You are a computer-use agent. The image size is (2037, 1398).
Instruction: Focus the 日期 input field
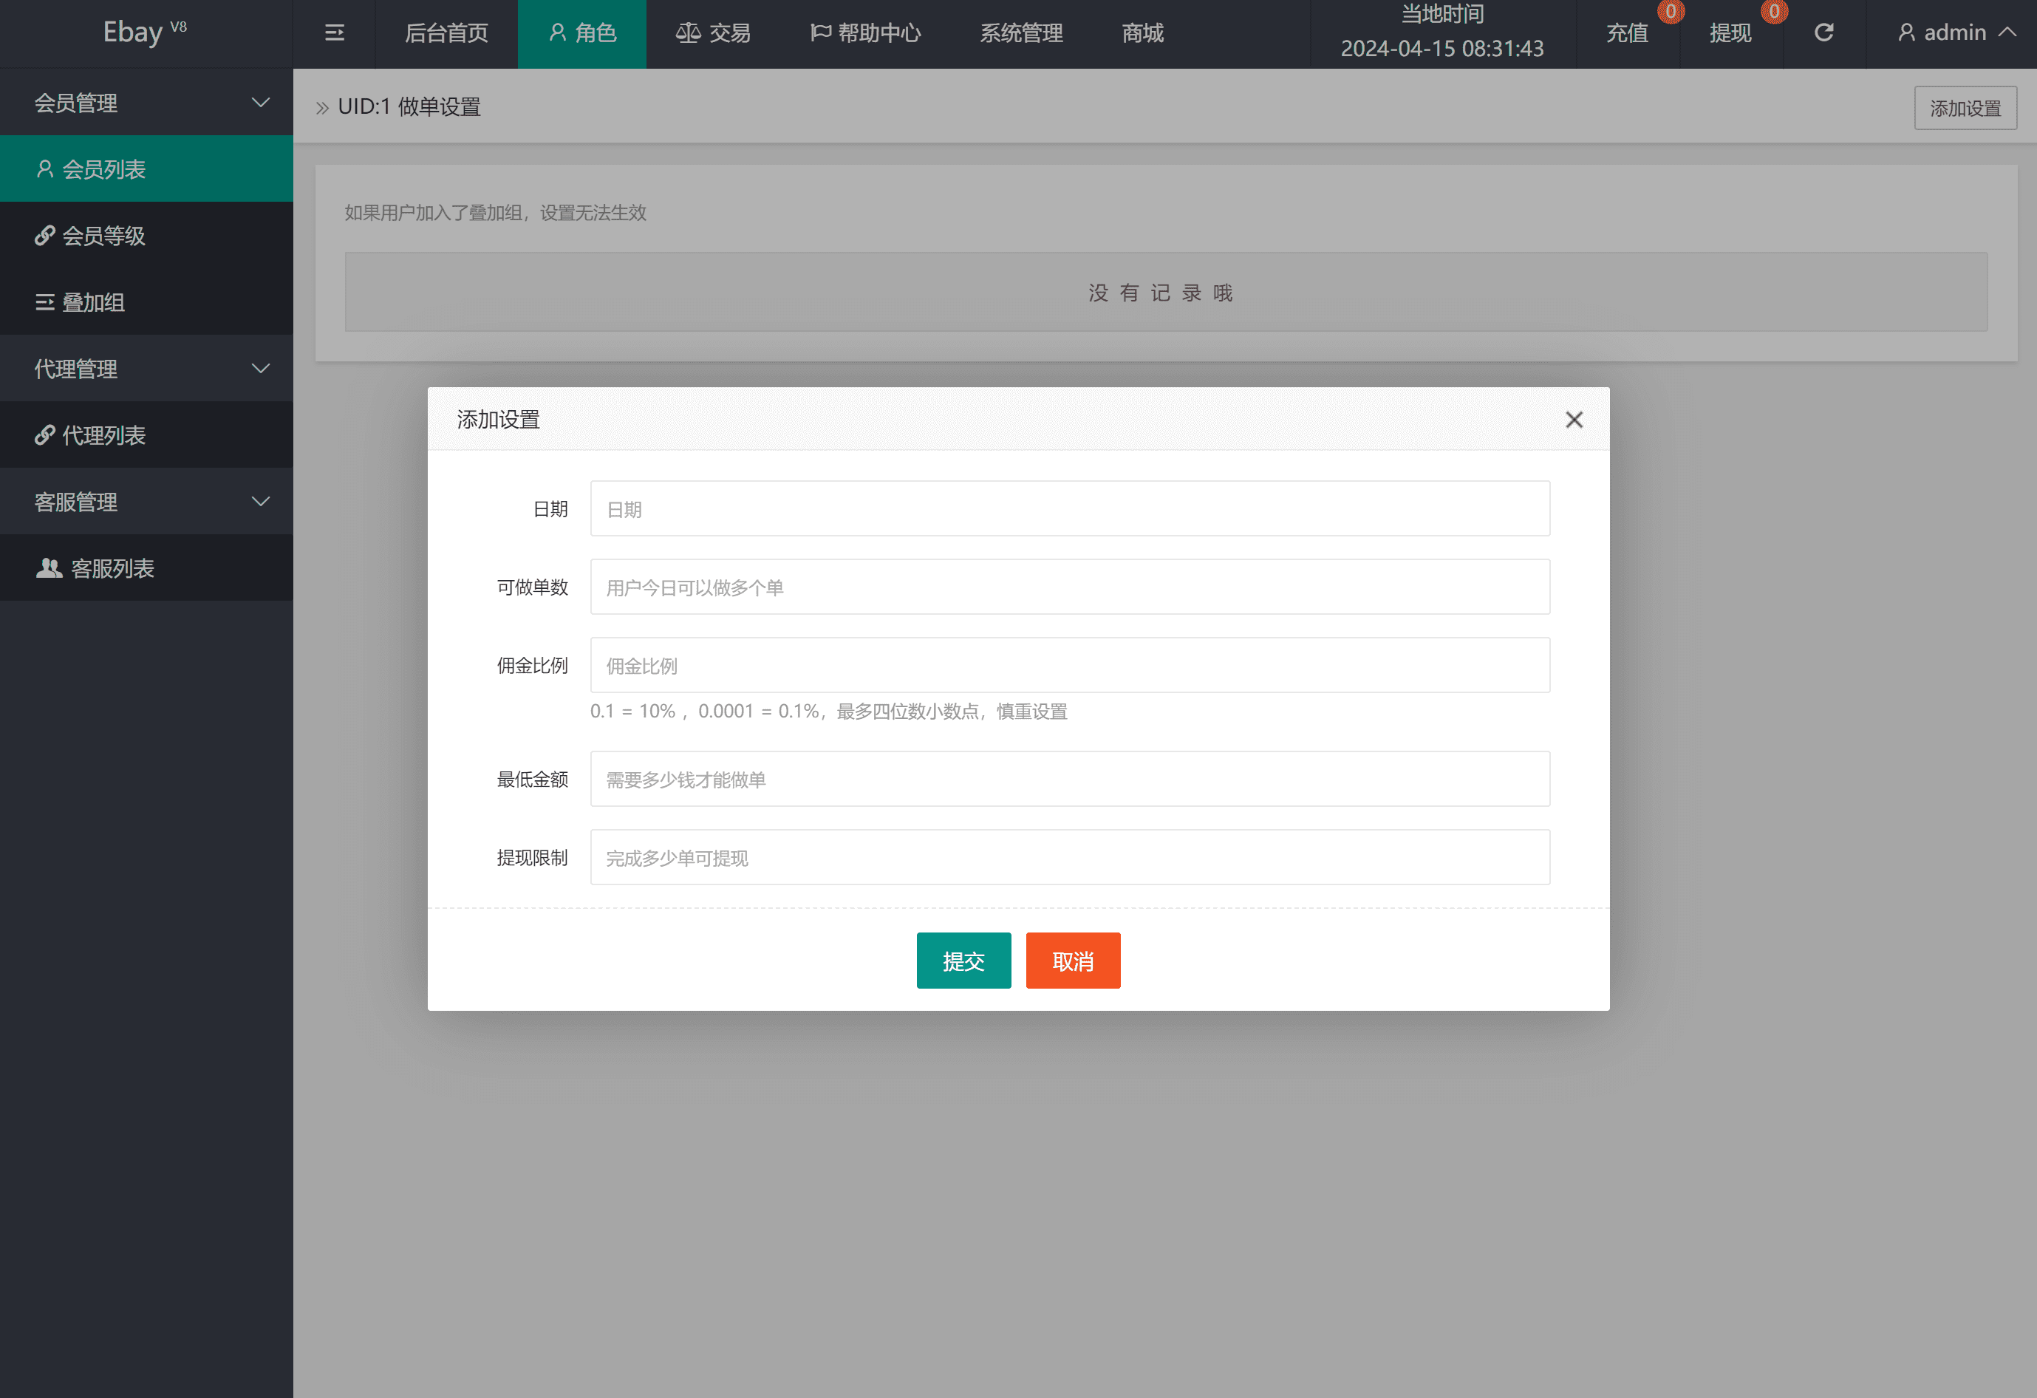[x=1070, y=508]
